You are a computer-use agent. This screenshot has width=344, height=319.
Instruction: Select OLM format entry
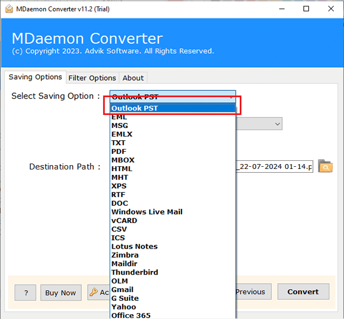(x=173, y=281)
